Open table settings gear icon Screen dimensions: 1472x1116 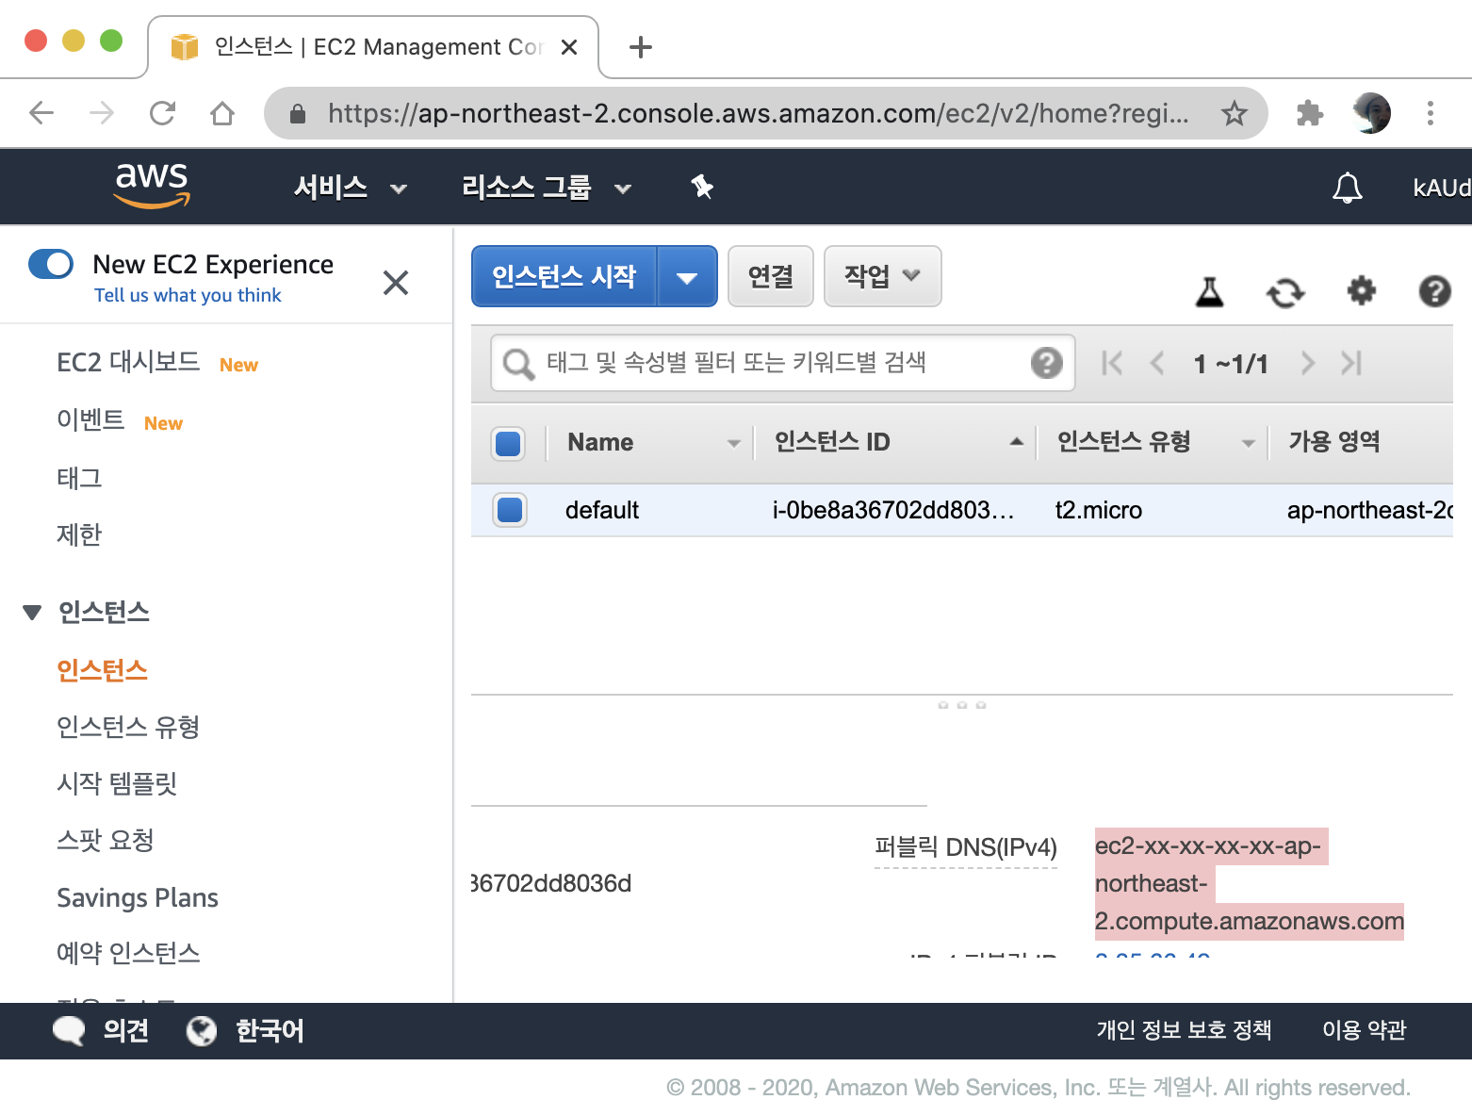[x=1361, y=290]
